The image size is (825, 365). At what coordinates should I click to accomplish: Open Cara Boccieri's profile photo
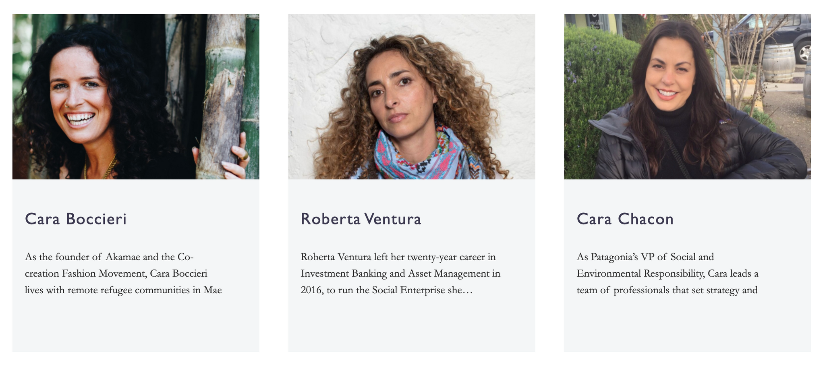(136, 96)
